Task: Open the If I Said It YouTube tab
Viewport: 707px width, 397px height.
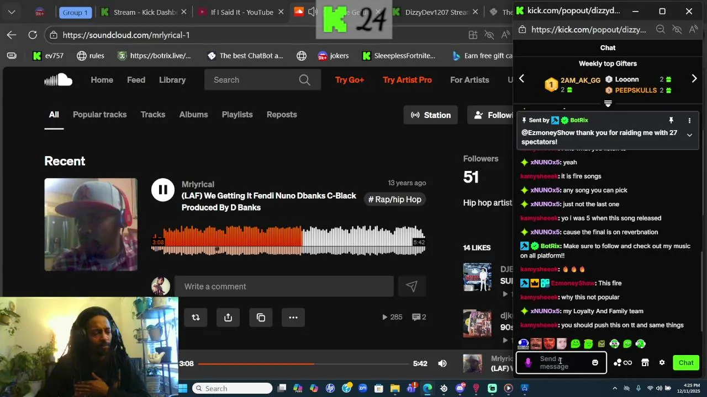Action: pos(242,12)
